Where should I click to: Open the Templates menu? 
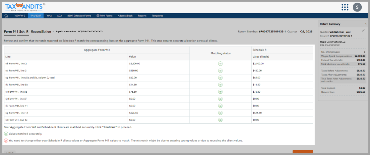(157, 15)
